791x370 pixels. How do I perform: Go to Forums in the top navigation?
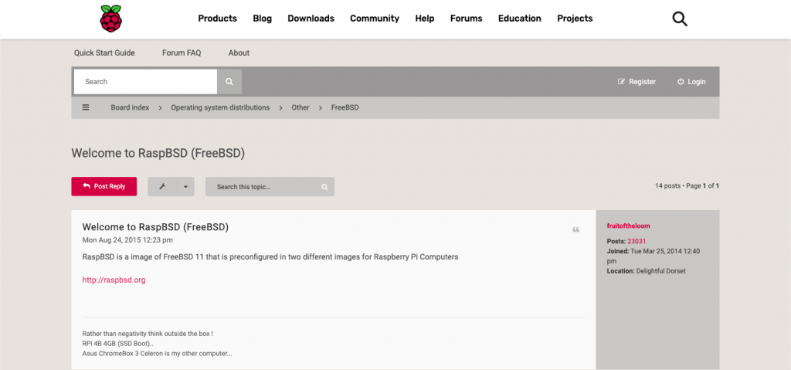(x=466, y=19)
